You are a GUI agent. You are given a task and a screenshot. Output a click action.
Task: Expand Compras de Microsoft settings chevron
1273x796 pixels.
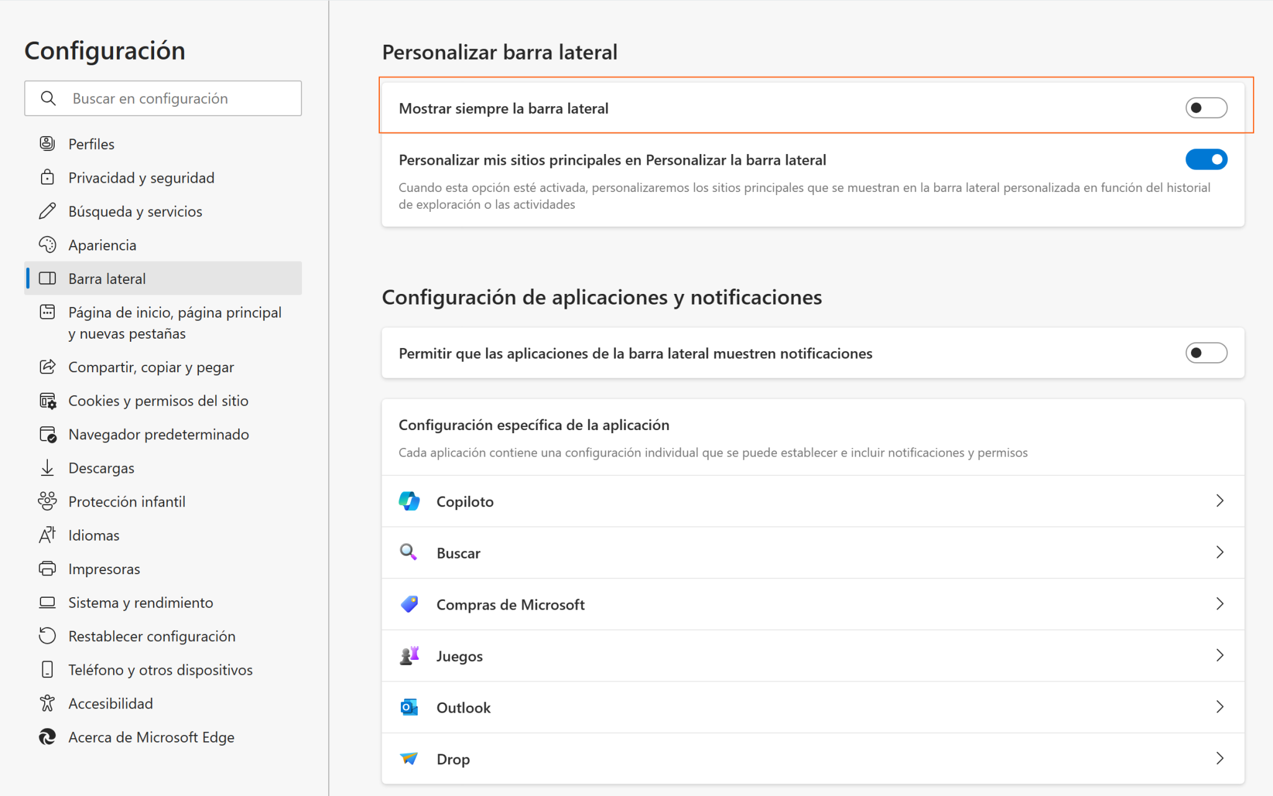tap(1220, 603)
